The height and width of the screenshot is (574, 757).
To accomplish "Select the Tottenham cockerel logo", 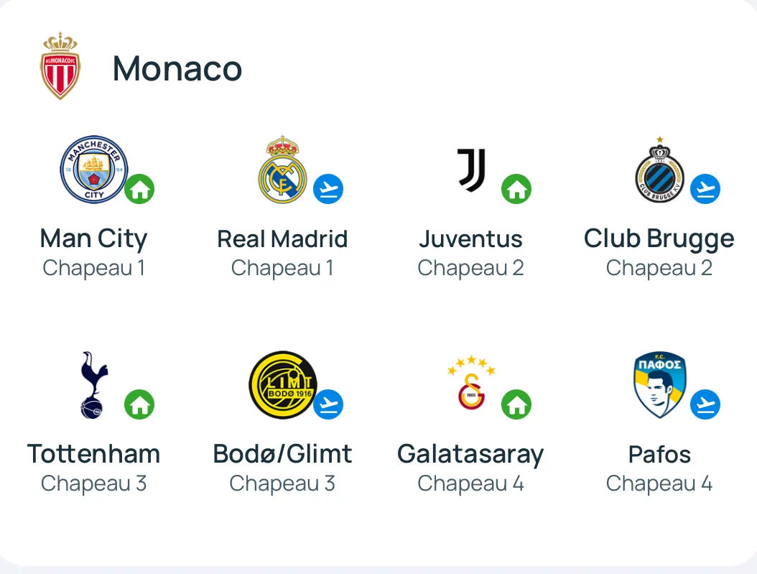I will tap(94, 385).
